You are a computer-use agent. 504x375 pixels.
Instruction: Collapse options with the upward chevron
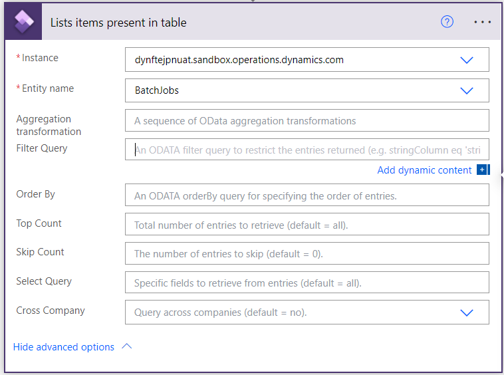click(127, 346)
